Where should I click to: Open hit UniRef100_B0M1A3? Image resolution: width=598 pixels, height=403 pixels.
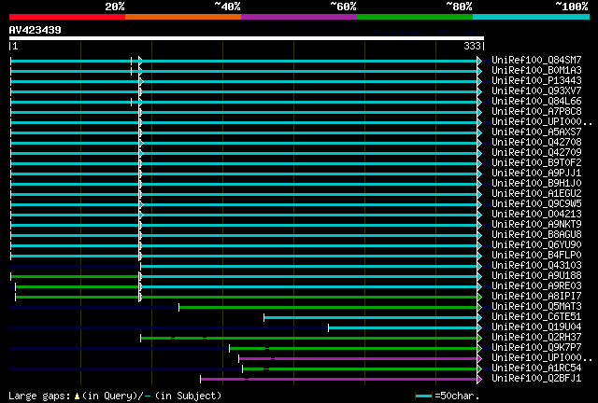pos(536,71)
